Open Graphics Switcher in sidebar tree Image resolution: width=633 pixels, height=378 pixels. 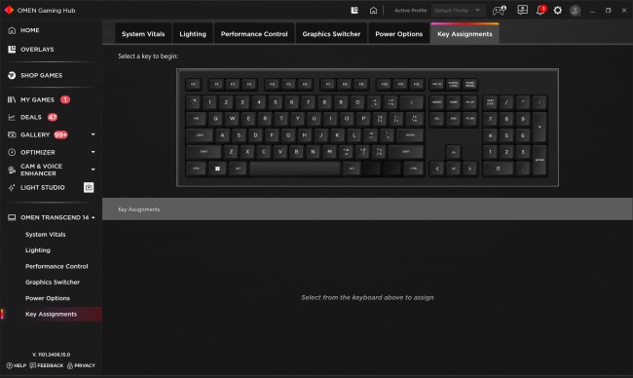pos(53,283)
